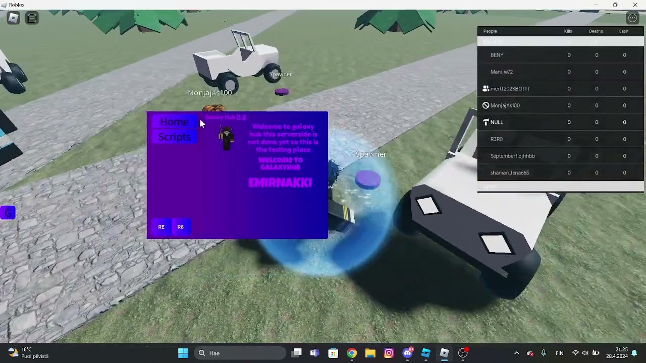Open Discord from the taskbar
This screenshot has width=646, height=363.
(x=407, y=353)
